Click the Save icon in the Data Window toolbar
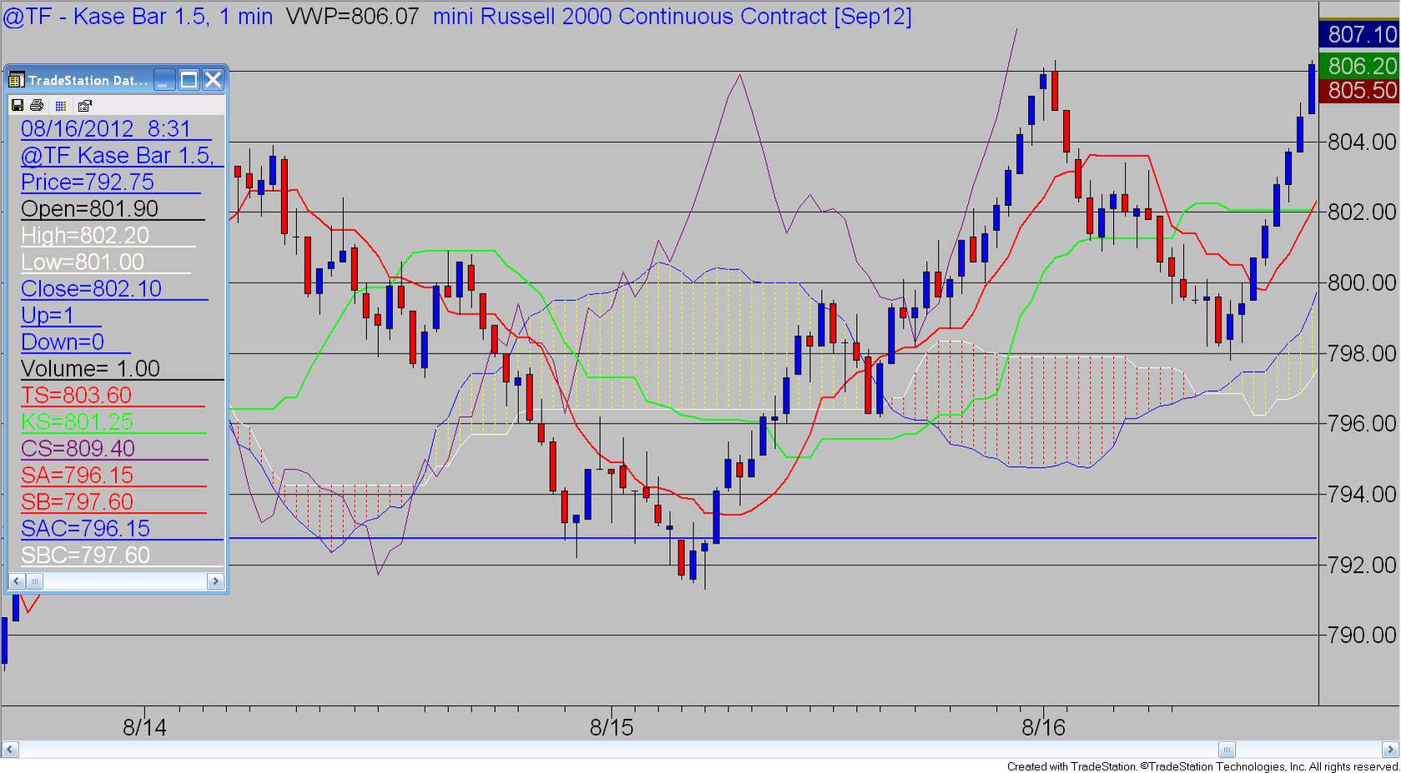Screen dimensions: 1401x773 pos(17,105)
